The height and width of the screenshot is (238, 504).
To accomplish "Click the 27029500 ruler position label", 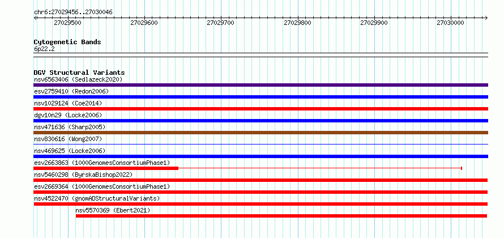I will coord(67,23).
